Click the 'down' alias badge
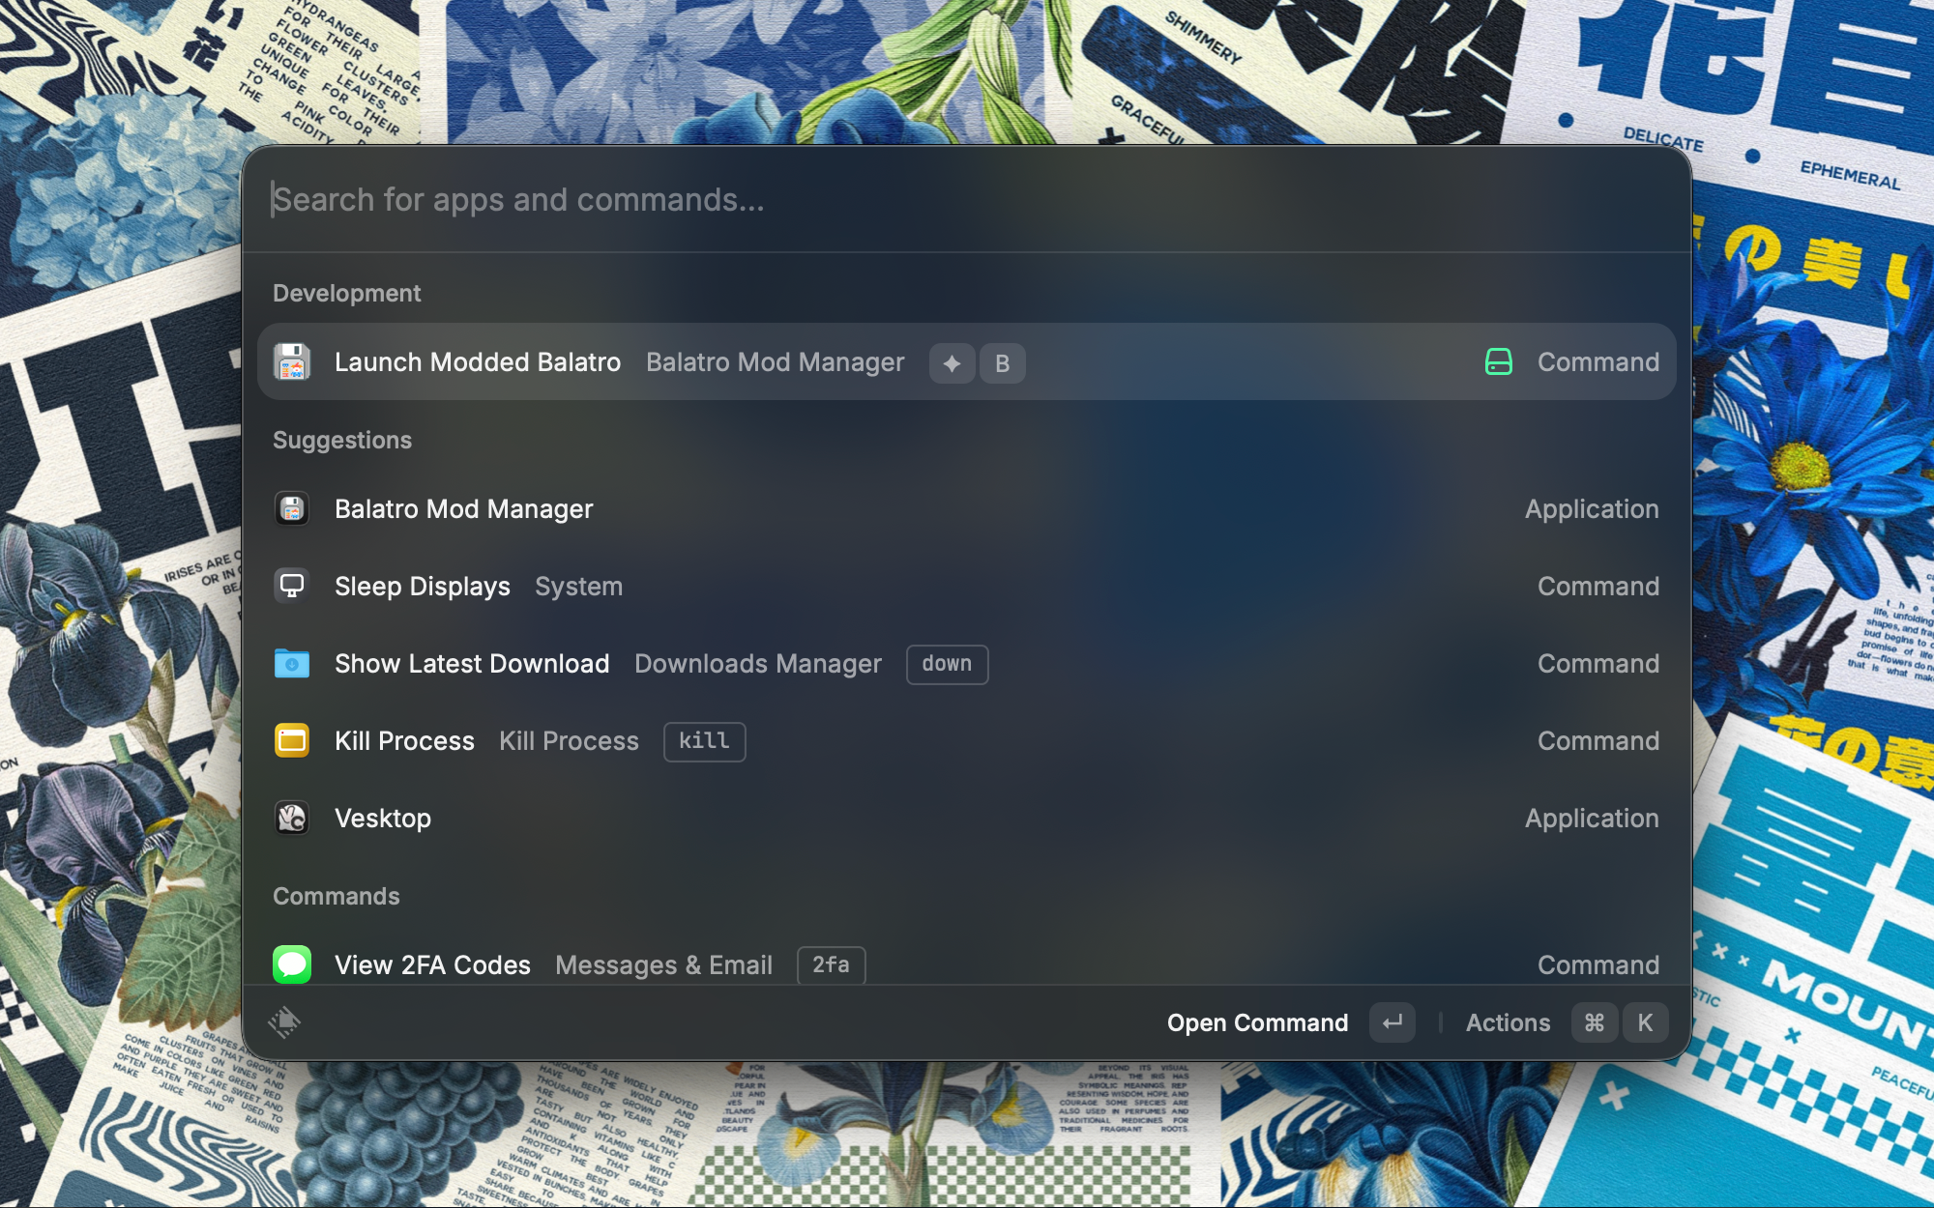The height and width of the screenshot is (1208, 1934). pyautogui.click(x=947, y=665)
